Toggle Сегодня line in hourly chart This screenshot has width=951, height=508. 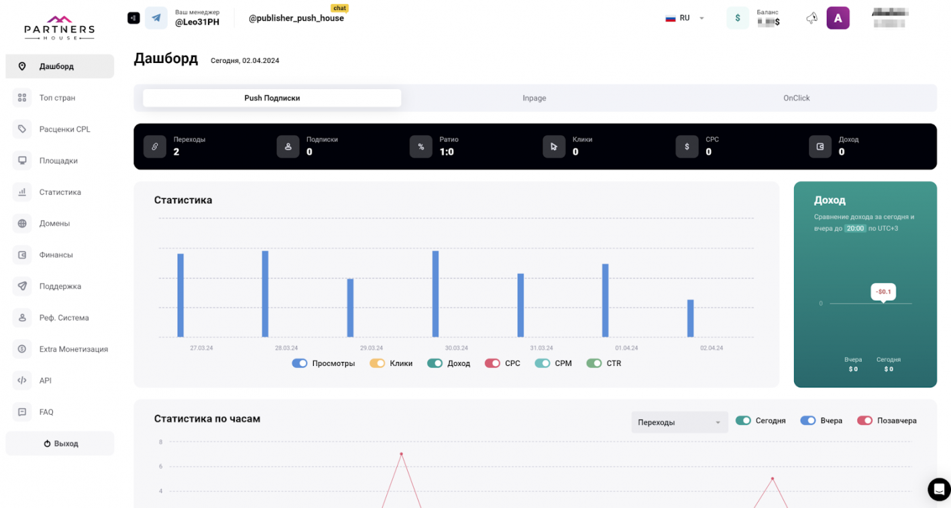[x=743, y=421]
